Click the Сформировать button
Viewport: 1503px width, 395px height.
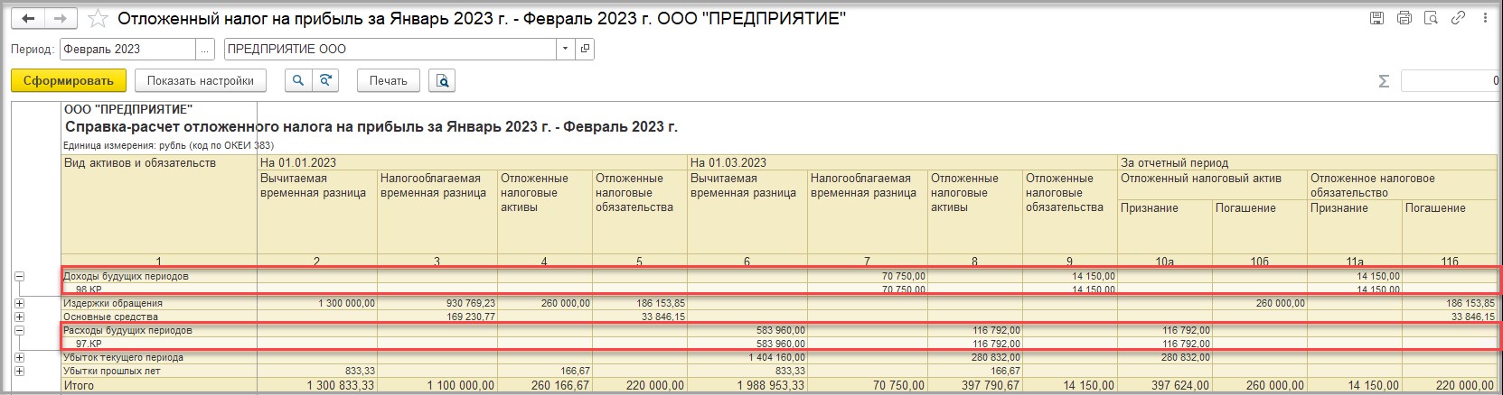pyautogui.click(x=69, y=80)
